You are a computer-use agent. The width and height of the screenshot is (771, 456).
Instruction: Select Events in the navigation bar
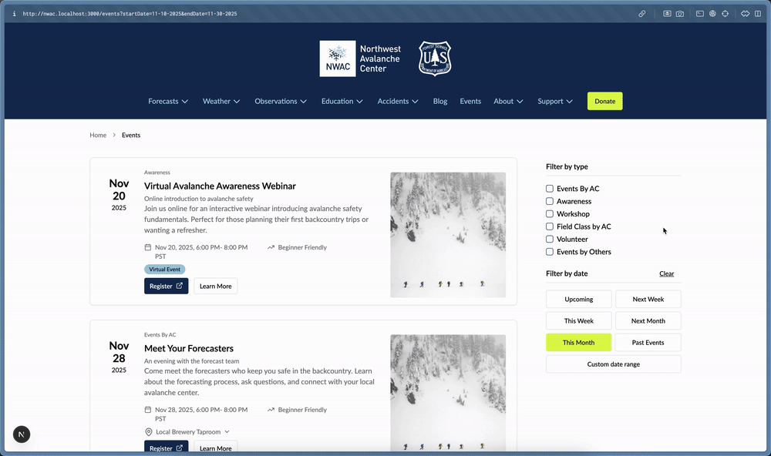coord(470,101)
